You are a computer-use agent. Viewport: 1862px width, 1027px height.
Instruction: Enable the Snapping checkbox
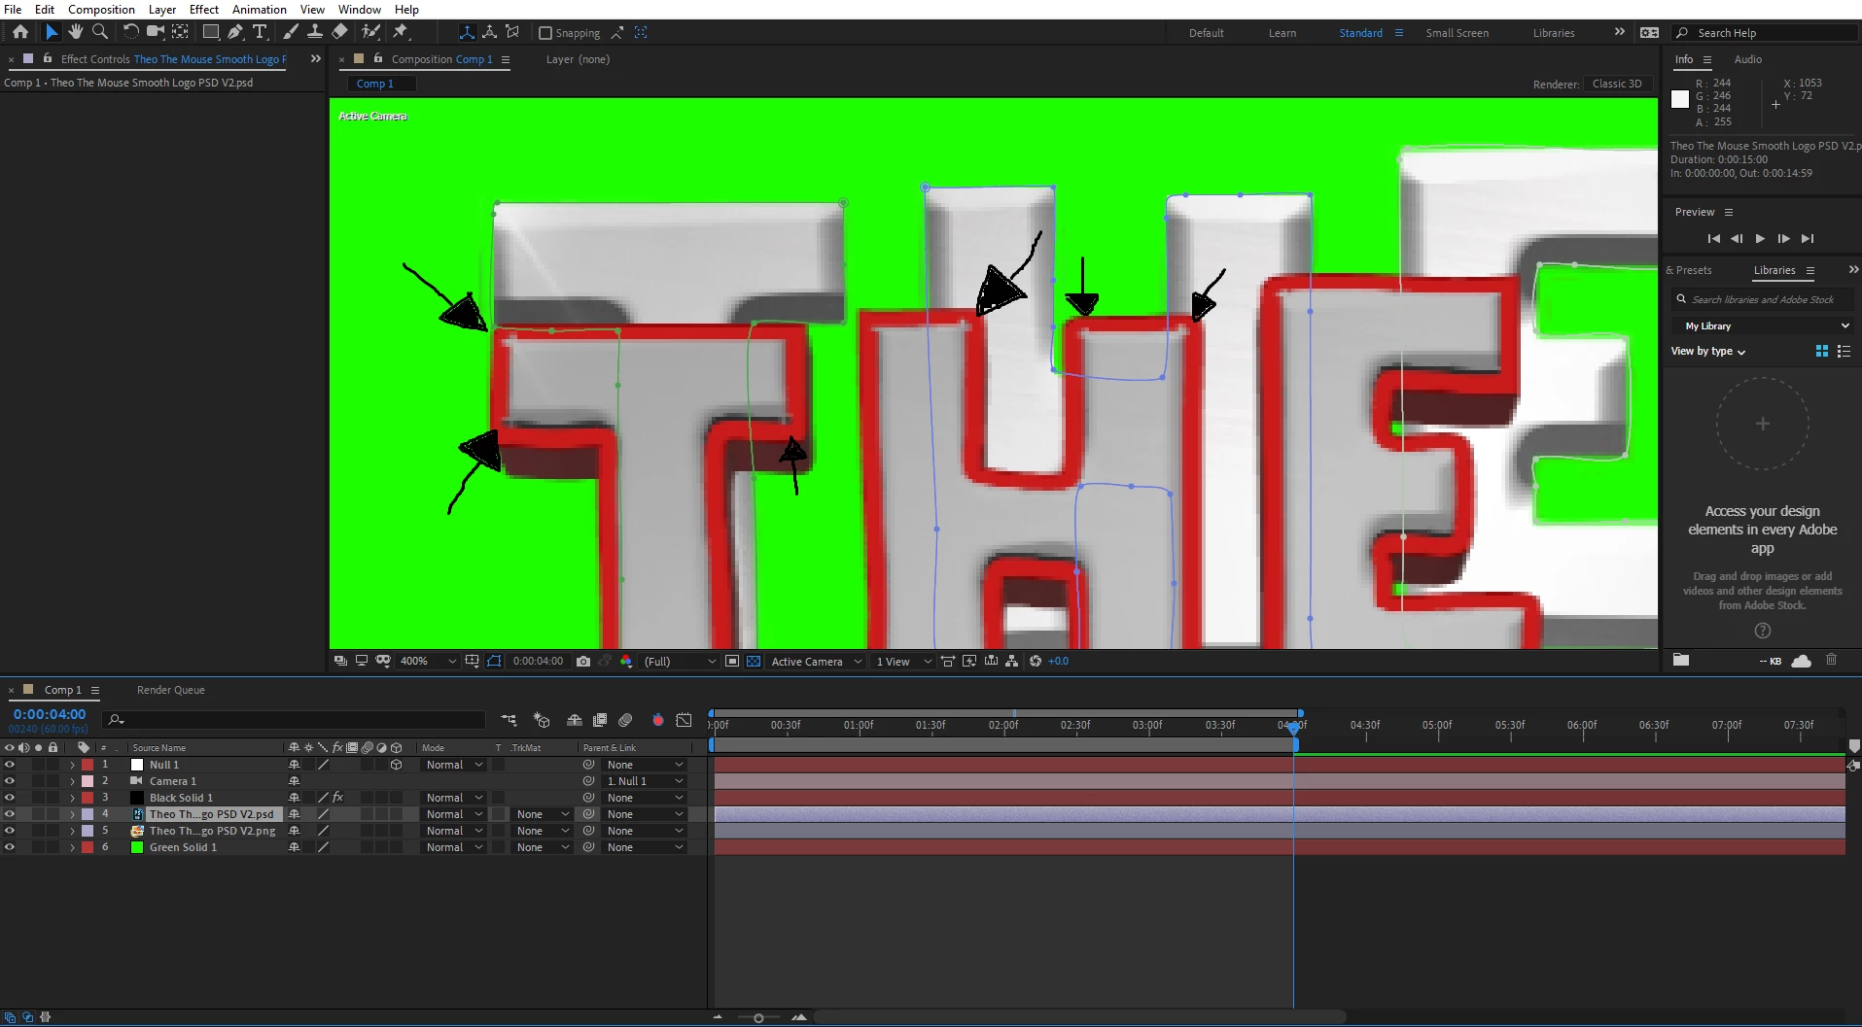click(545, 33)
